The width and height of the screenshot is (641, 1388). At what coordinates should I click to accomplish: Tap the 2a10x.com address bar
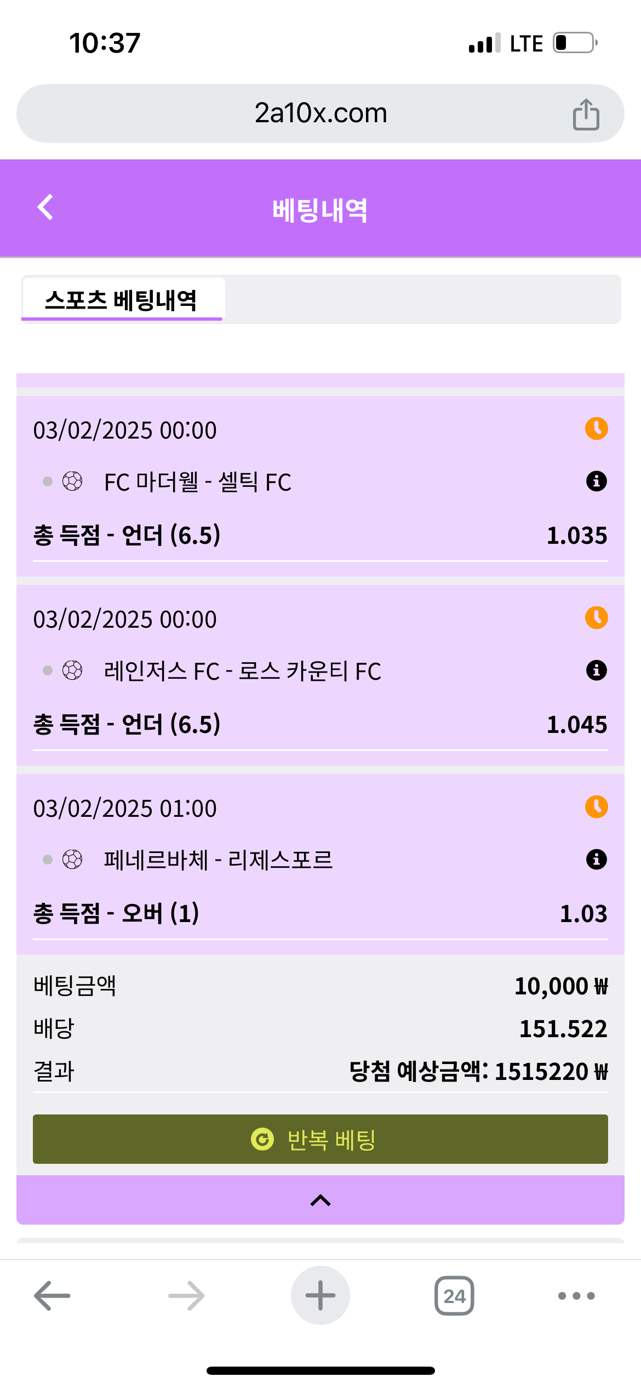click(x=321, y=113)
